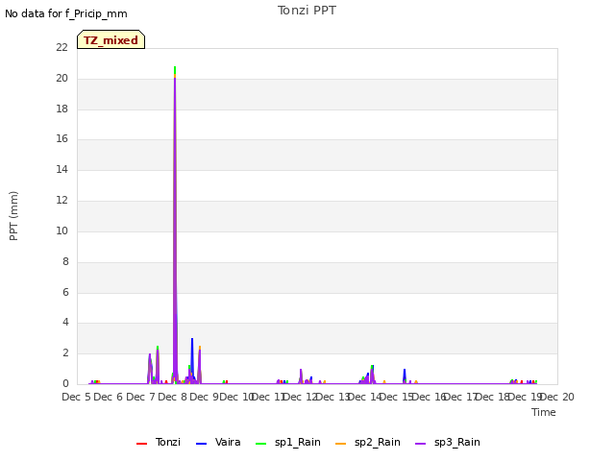Click the blue Vaira legend color marker

pos(201,444)
